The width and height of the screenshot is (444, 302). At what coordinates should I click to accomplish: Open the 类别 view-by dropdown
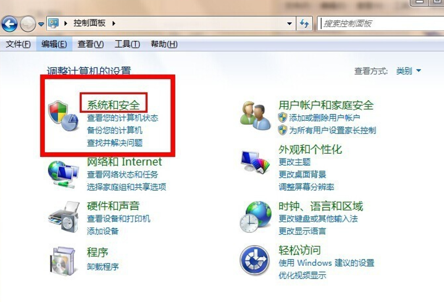[x=409, y=71]
